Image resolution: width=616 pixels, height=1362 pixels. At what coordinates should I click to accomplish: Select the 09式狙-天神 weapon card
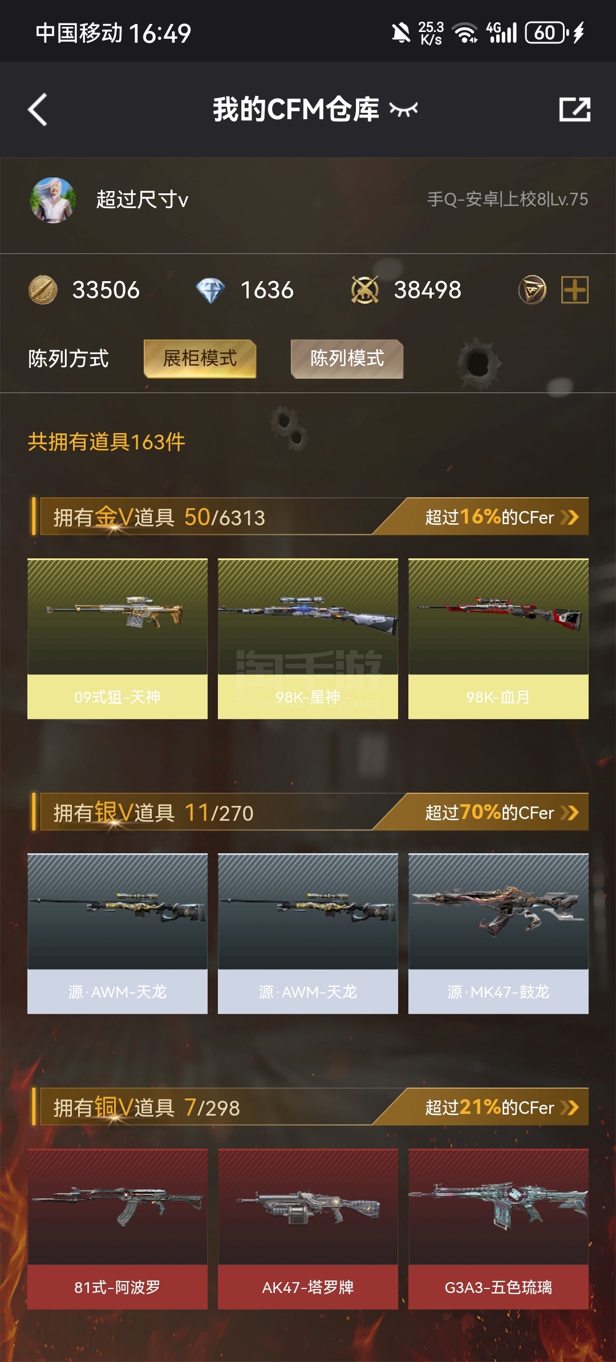coord(117,639)
